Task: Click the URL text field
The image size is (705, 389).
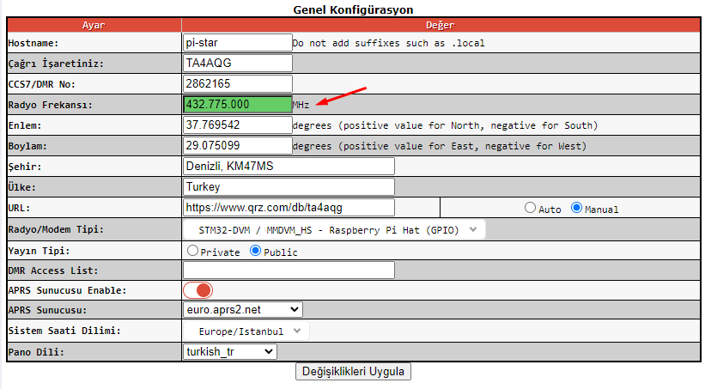Action: [288, 207]
